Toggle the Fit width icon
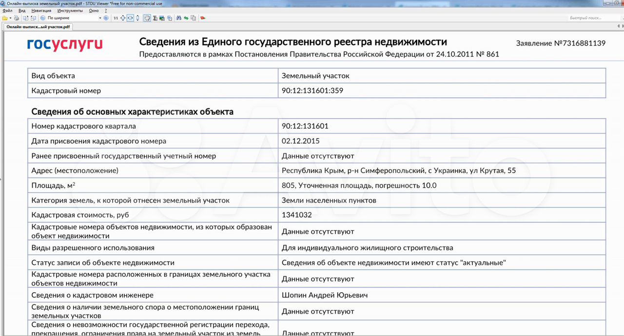624x336 pixels. [130, 18]
